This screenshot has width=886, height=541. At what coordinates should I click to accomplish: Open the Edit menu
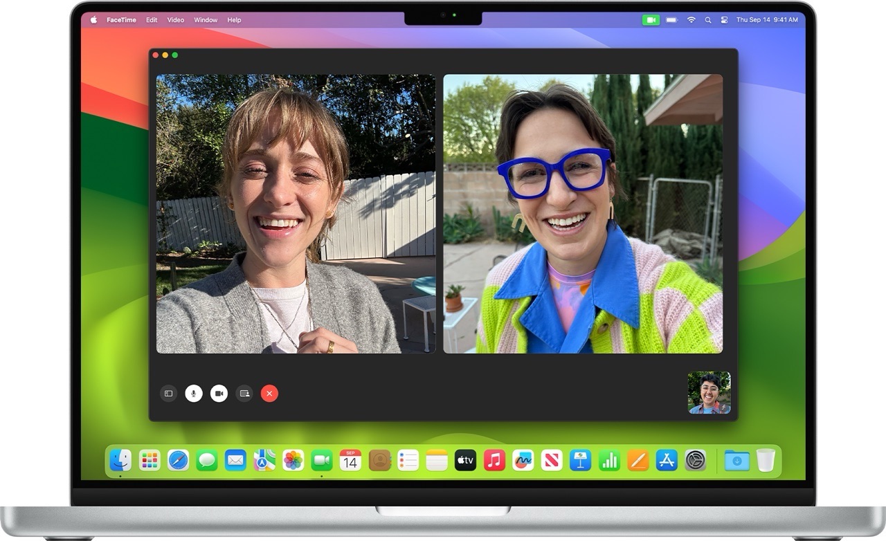click(x=152, y=20)
